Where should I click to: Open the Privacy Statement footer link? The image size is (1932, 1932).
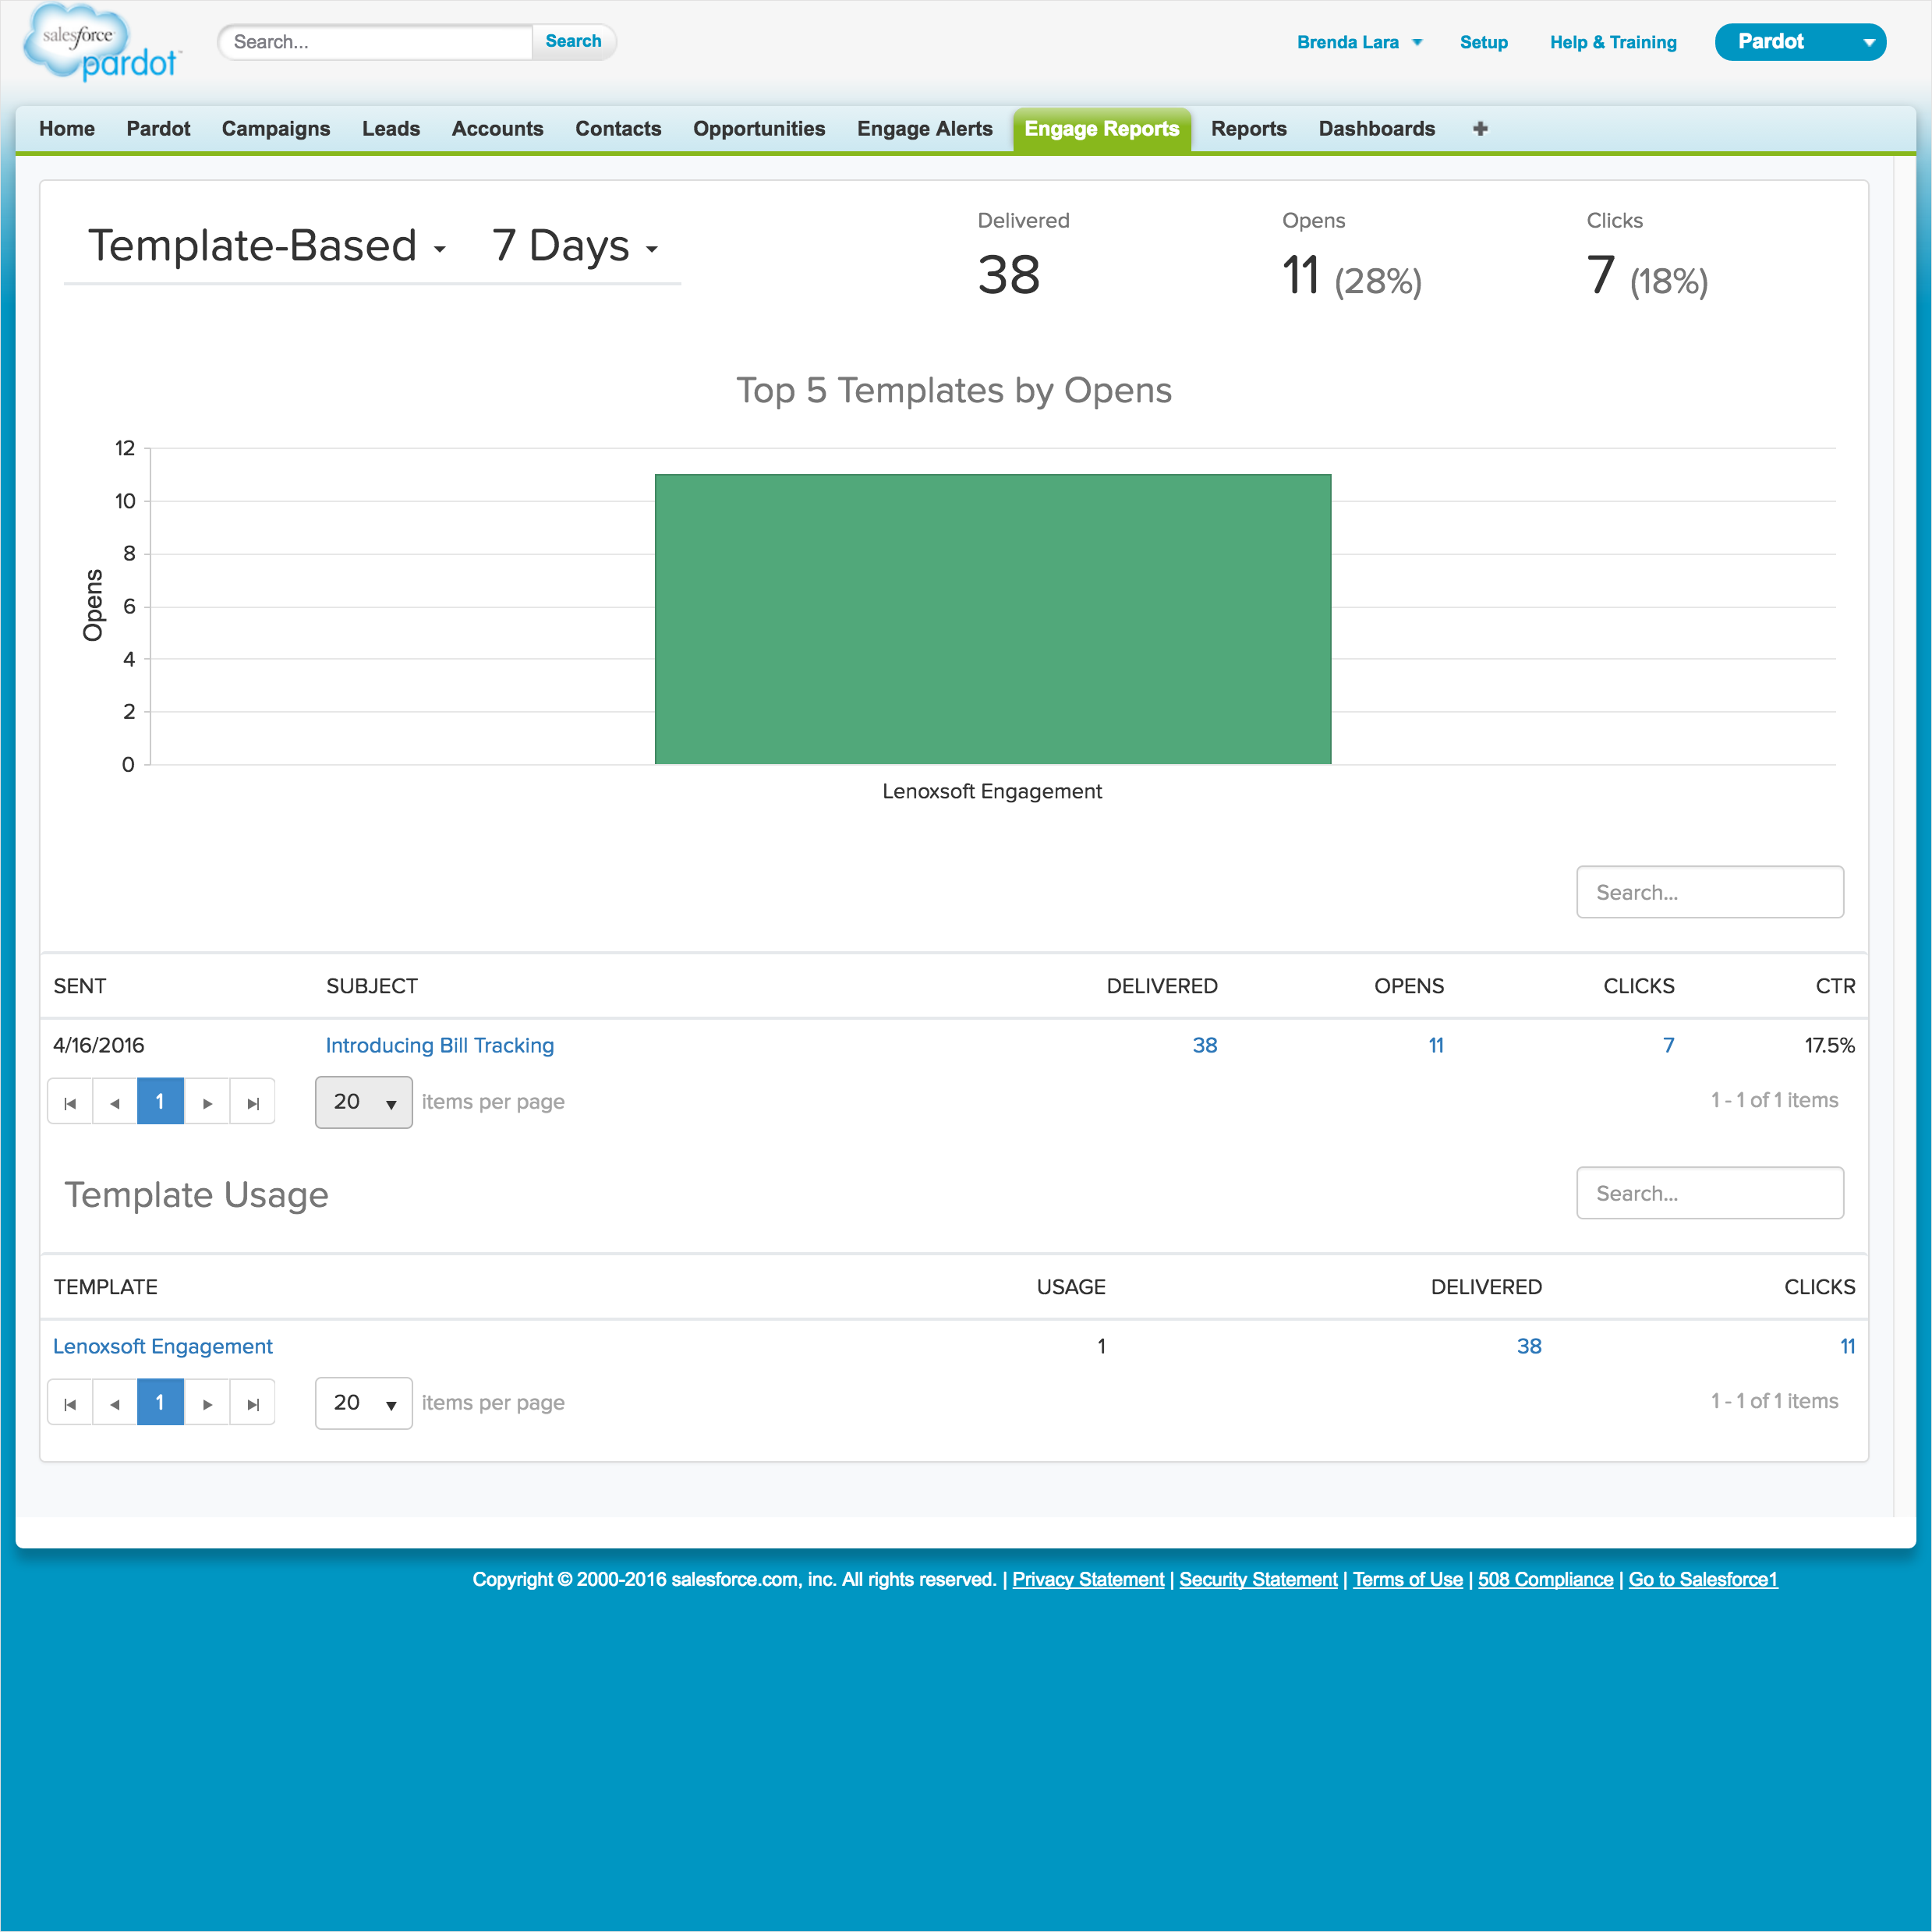[x=1087, y=1579]
